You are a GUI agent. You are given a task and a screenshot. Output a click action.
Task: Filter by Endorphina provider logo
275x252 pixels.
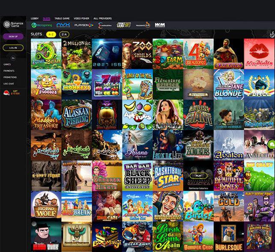click(x=105, y=25)
